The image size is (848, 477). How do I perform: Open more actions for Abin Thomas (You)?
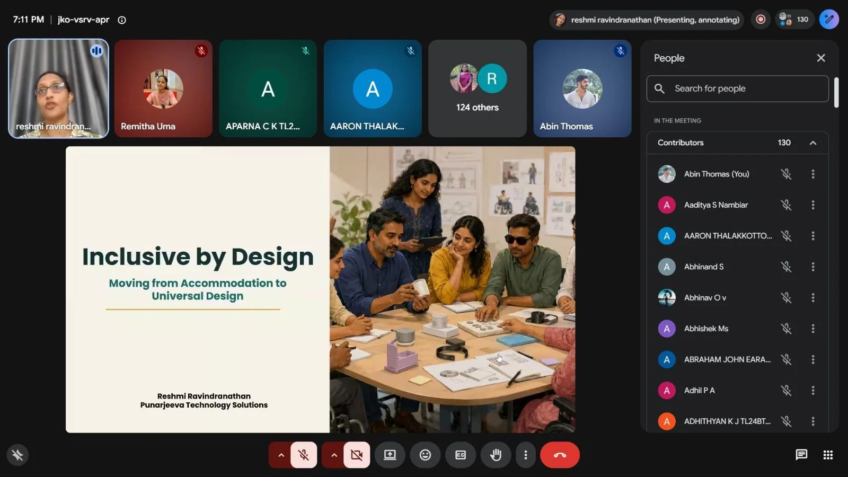pos(813,174)
